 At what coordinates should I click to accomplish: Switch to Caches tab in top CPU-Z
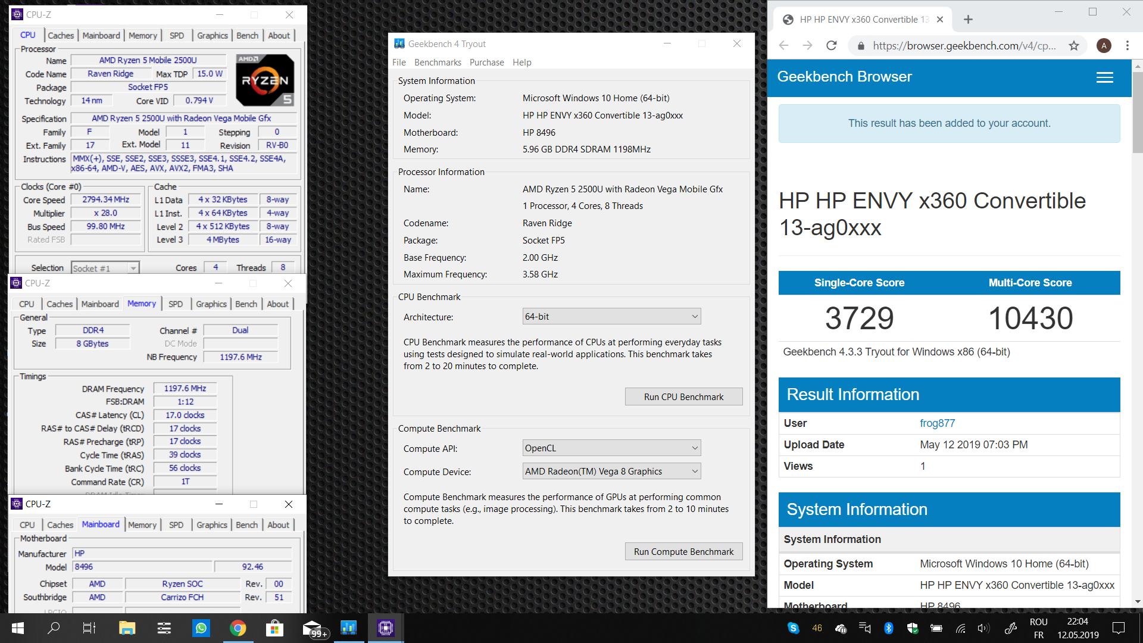pos(61,36)
